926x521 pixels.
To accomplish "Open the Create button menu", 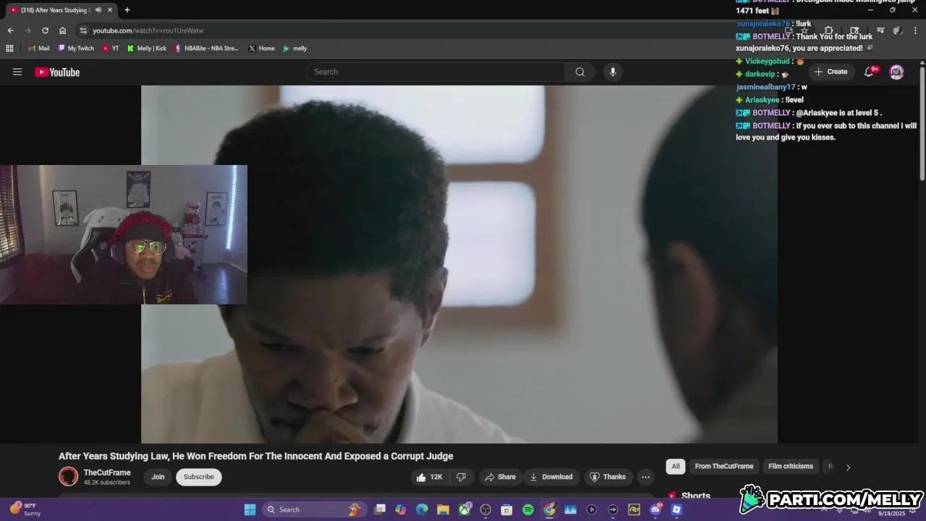I will point(831,72).
